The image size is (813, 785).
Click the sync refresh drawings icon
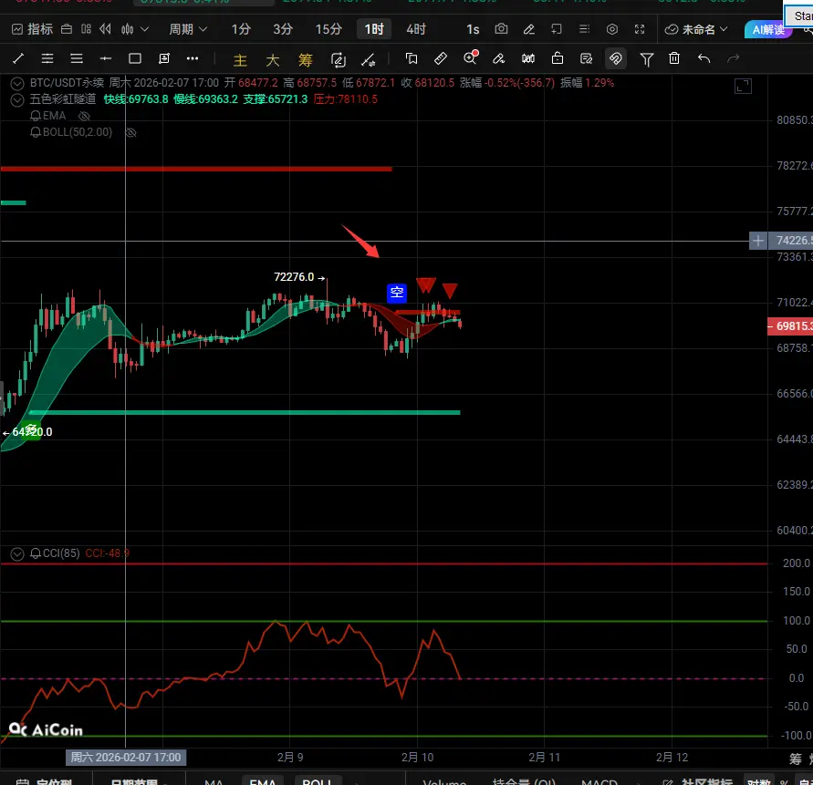point(338,60)
